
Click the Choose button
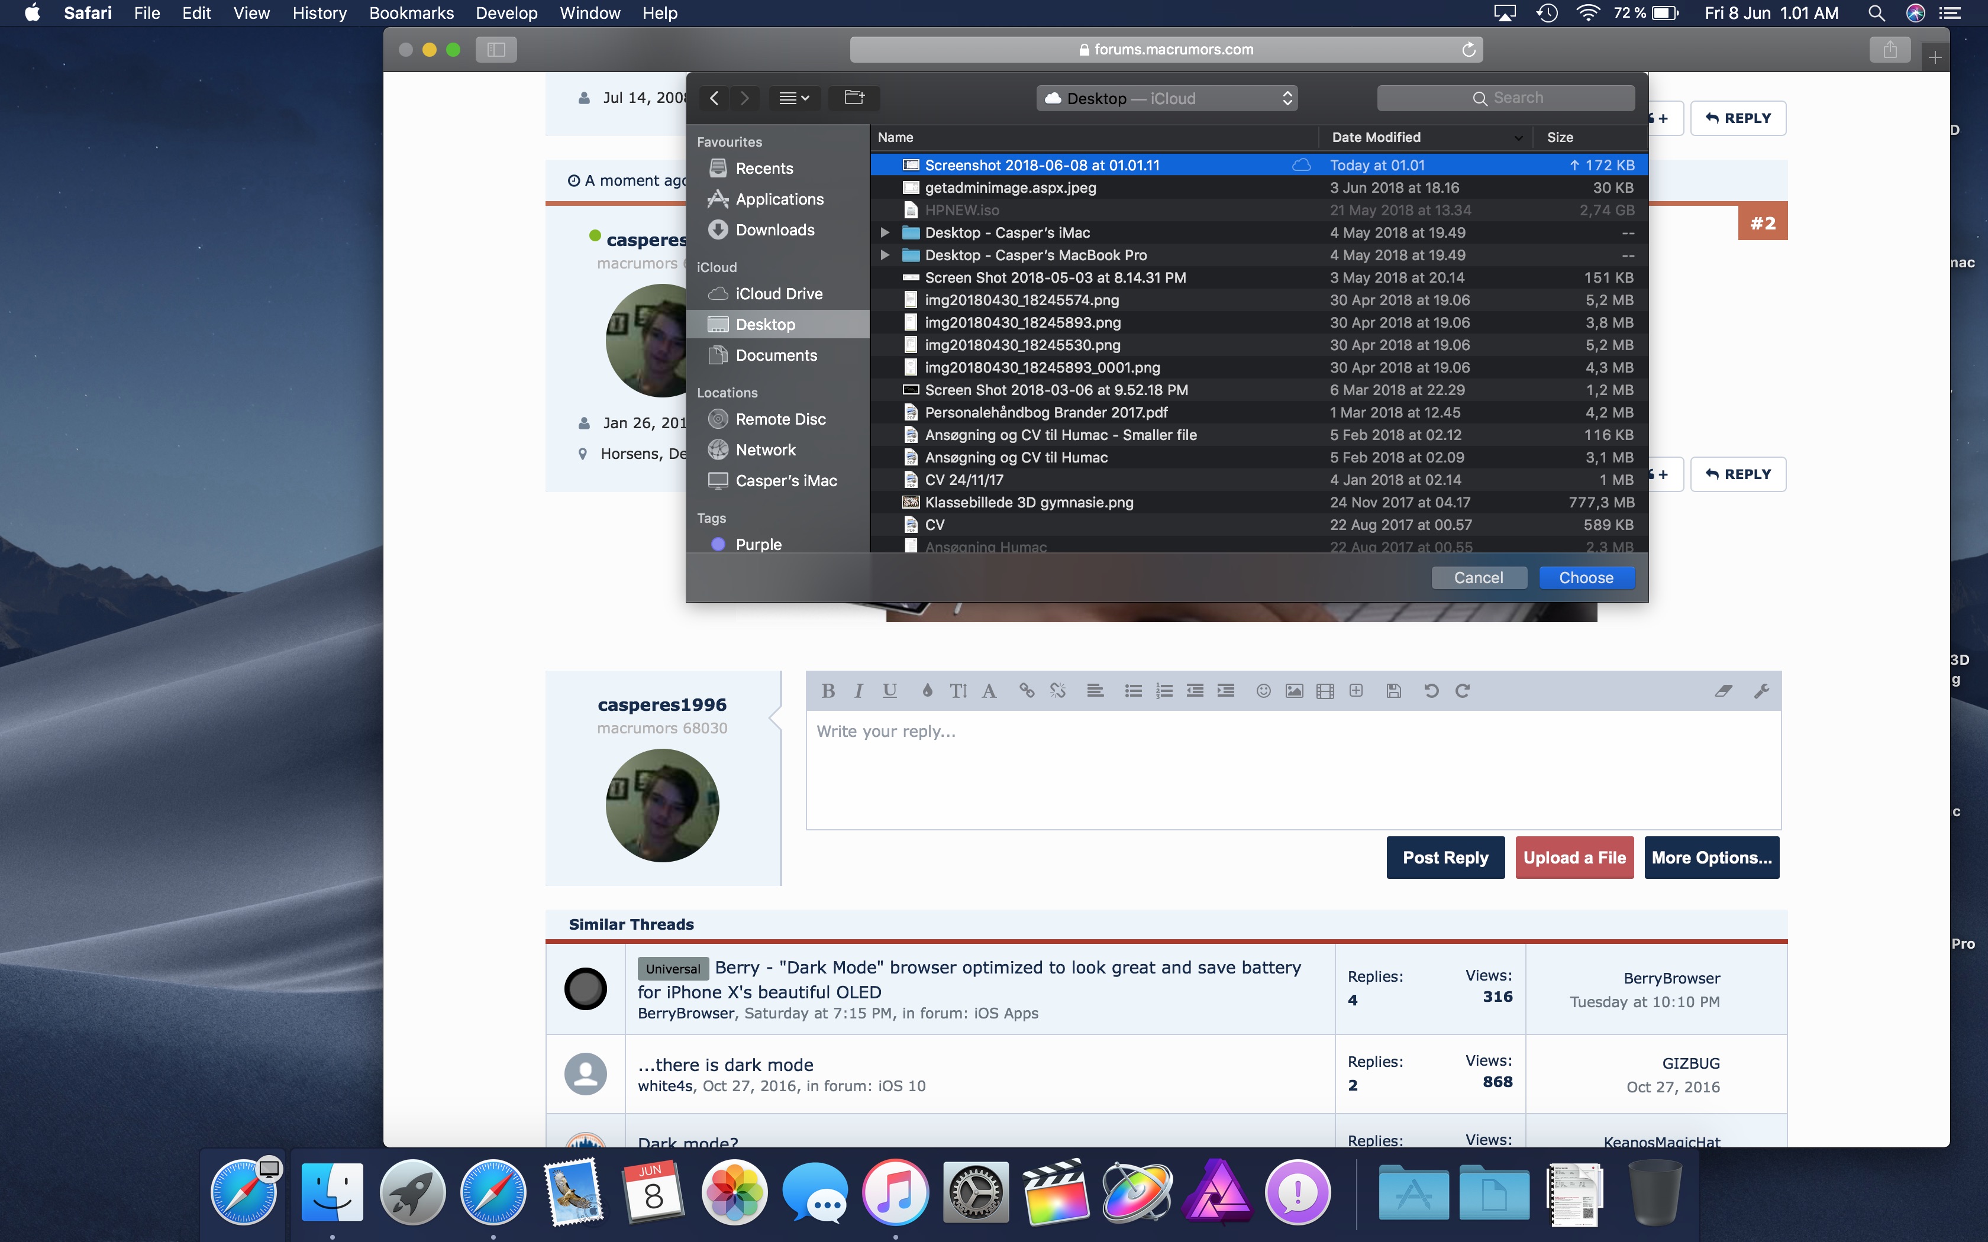pyautogui.click(x=1586, y=577)
